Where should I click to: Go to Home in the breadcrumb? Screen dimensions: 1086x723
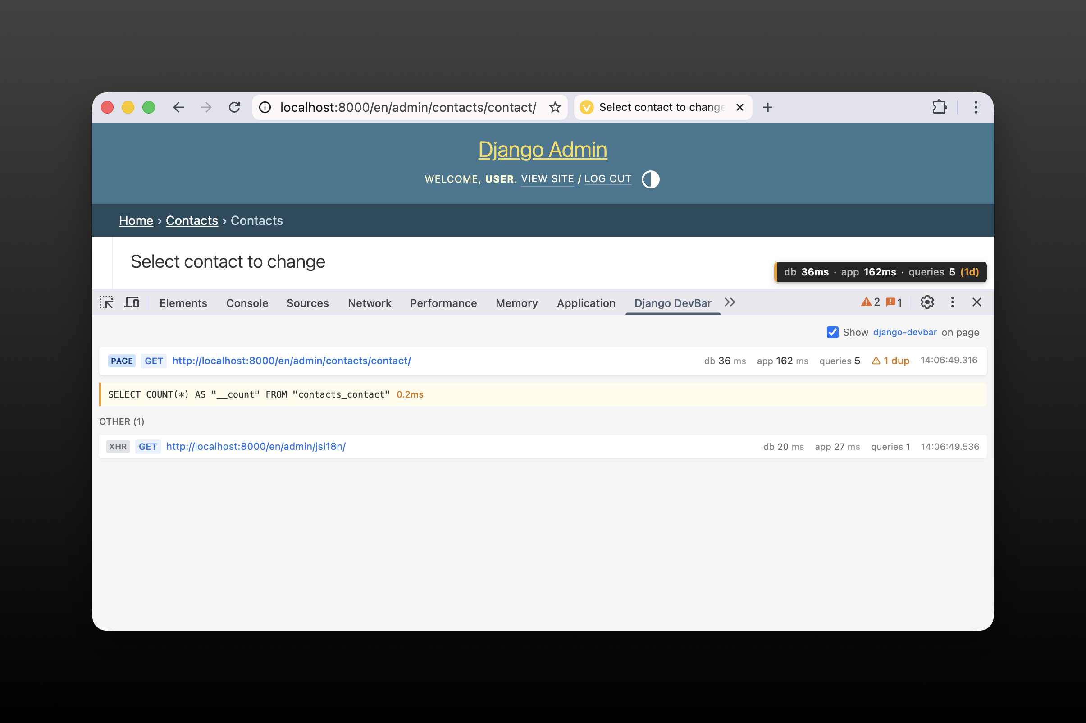click(136, 221)
